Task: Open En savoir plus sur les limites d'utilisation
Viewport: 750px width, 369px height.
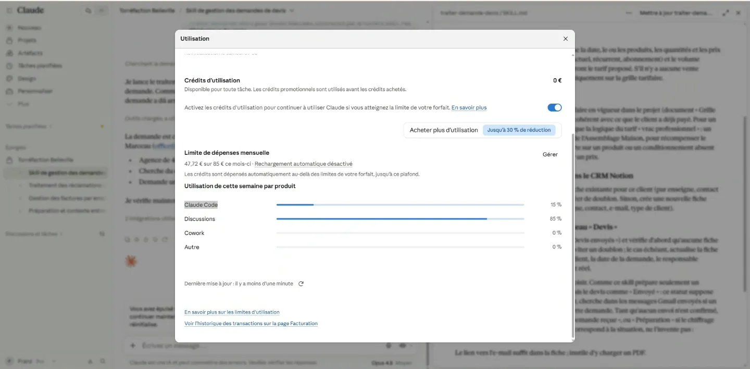Action: [x=232, y=312]
